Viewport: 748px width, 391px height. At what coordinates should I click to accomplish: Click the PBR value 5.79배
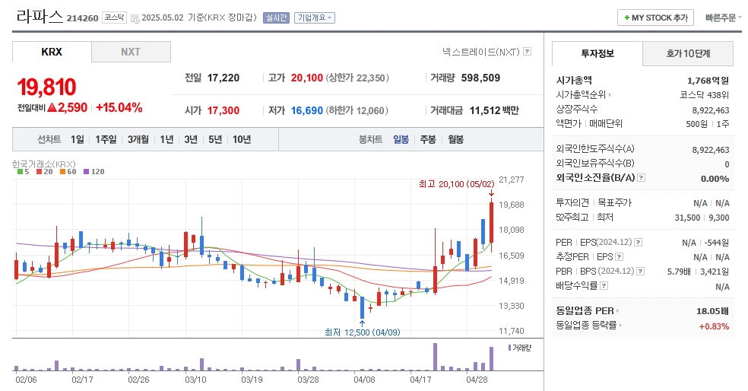(679, 272)
